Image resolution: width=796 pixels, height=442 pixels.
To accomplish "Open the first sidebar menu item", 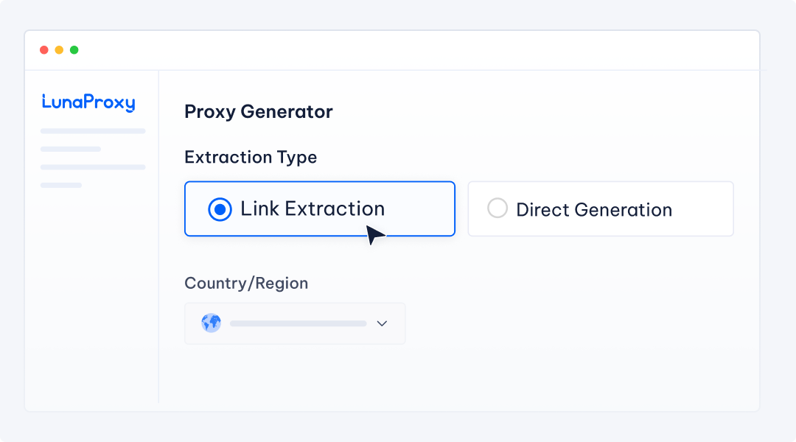I will [x=93, y=131].
